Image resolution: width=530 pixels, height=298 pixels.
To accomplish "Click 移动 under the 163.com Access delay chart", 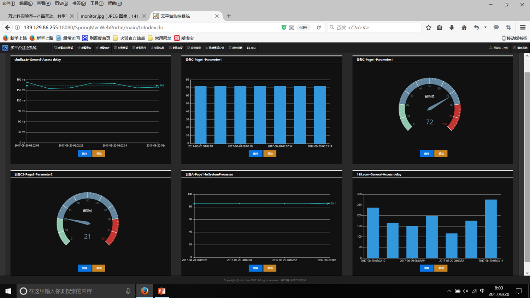I will pos(441,268).
